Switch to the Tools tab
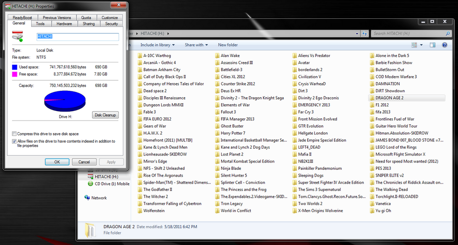The height and width of the screenshot is (245, 458). click(40, 24)
